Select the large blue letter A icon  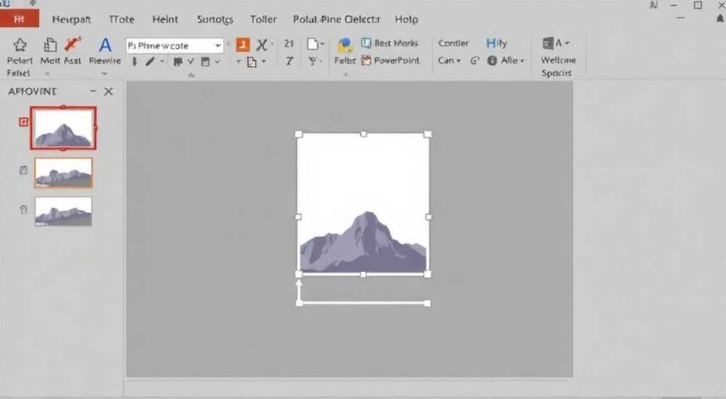pos(105,45)
